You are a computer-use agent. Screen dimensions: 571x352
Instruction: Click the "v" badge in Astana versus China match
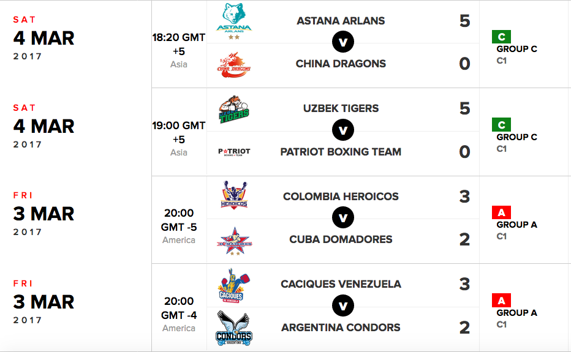click(x=343, y=42)
